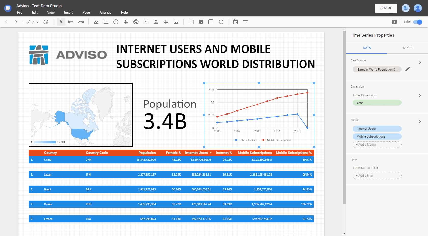This screenshot has width=428, height=236.
Task: Open the Arrange menu
Action: (105, 13)
